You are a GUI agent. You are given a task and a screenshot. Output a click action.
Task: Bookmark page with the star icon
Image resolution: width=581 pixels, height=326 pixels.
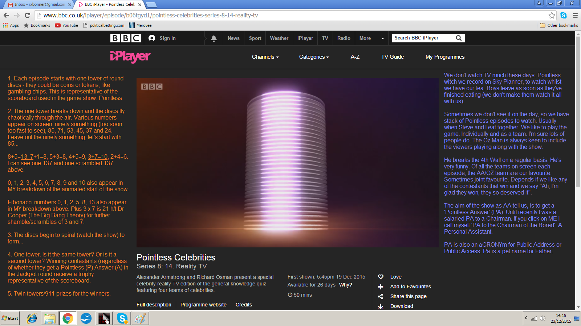[x=552, y=15]
